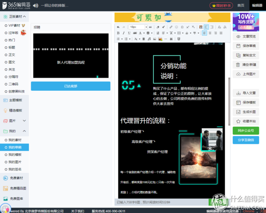Click the 关于我们 footer link
This screenshot has height=213, width=266.
(x=78, y=211)
